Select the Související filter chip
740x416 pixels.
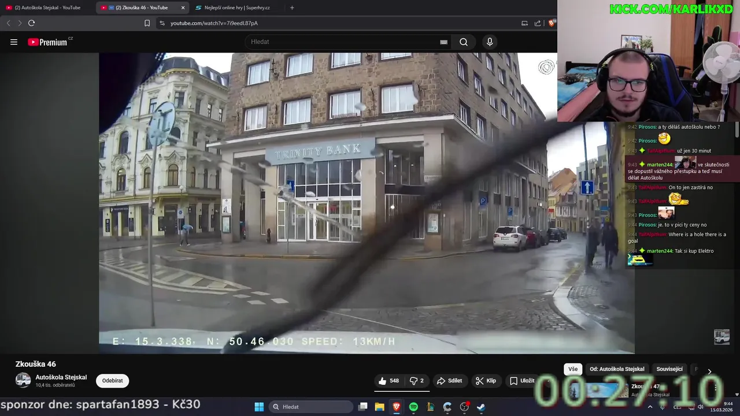coord(669,369)
